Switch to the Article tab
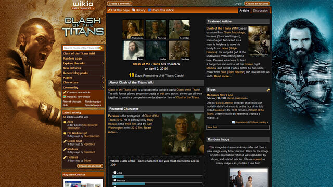Screen dimensions: 333x187 point(244,10)
